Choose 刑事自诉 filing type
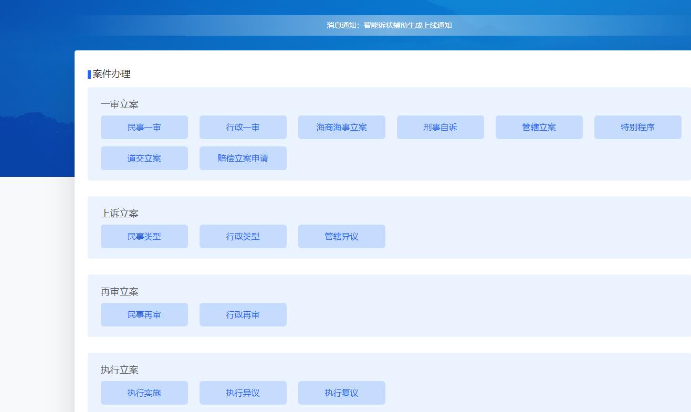This screenshot has width=691, height=412. [440, 128]
